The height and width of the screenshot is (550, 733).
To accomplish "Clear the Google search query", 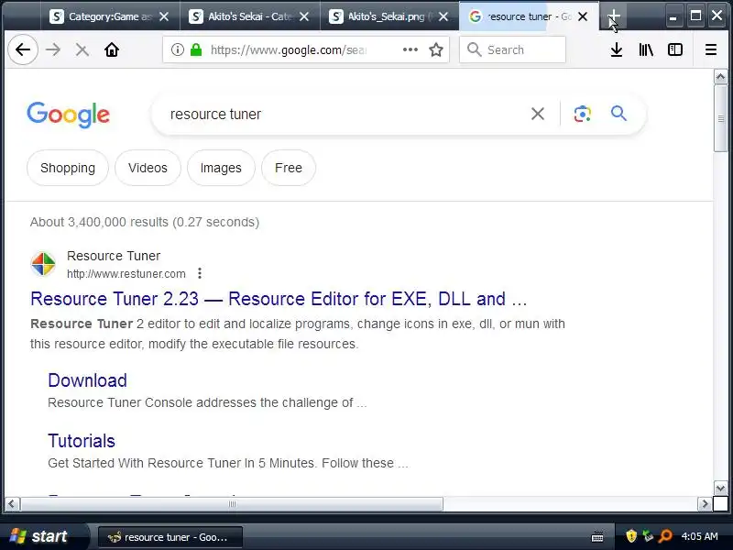I will (538, 114).
